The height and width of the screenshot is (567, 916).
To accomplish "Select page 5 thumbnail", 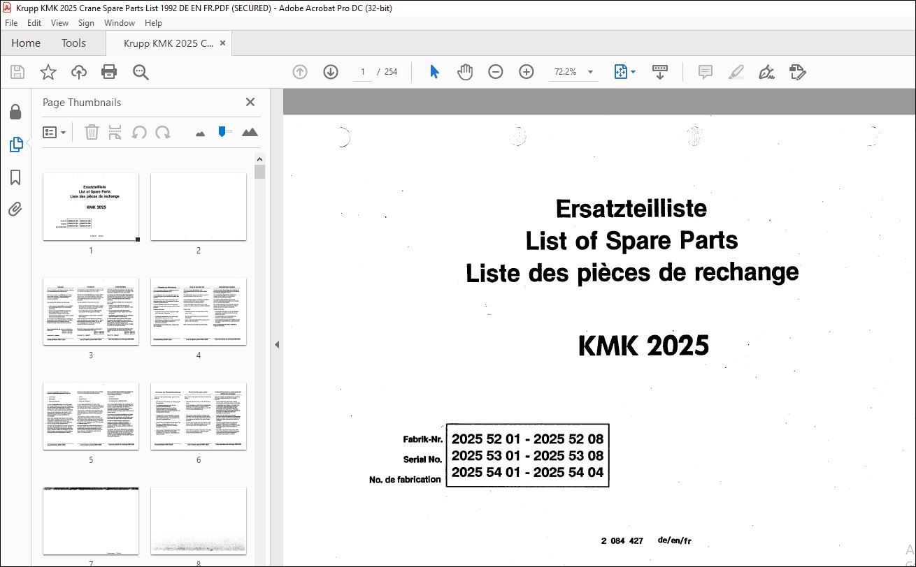I will (x=91, y=416).
